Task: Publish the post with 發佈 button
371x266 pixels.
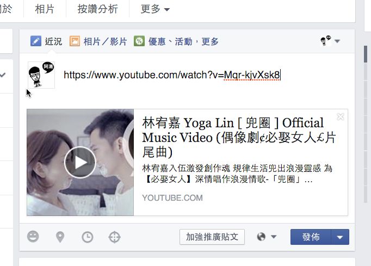Action: tap(311, 237)
